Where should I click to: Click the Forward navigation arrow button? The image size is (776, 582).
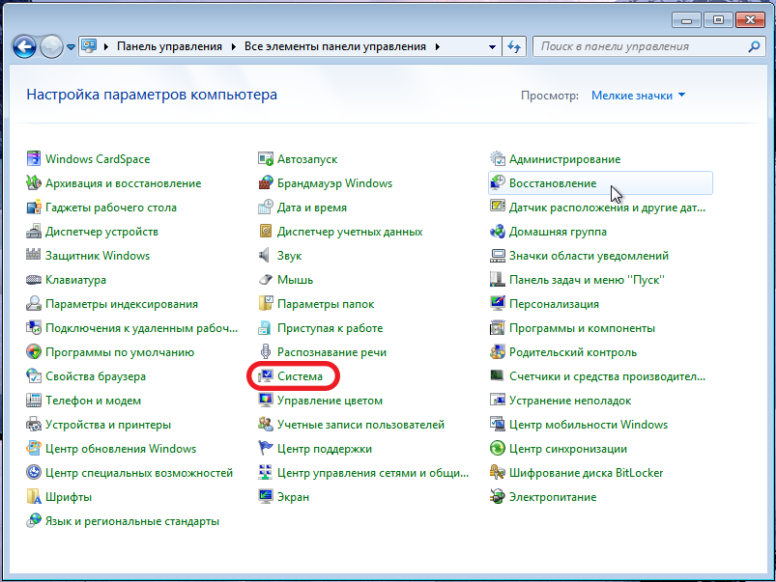click(x=51, y=47)
